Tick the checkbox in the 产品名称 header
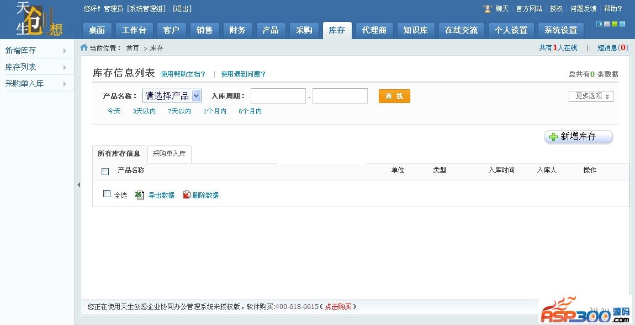 (x=105, y=171)
